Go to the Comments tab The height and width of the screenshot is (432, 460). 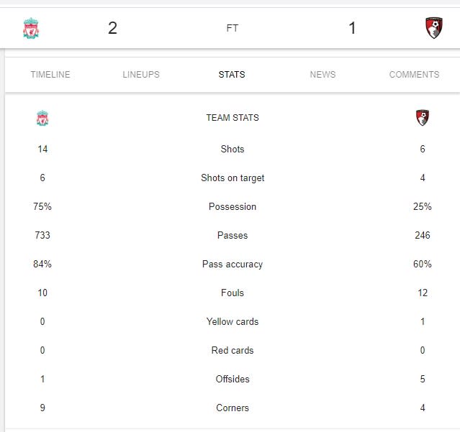point(414,74)
